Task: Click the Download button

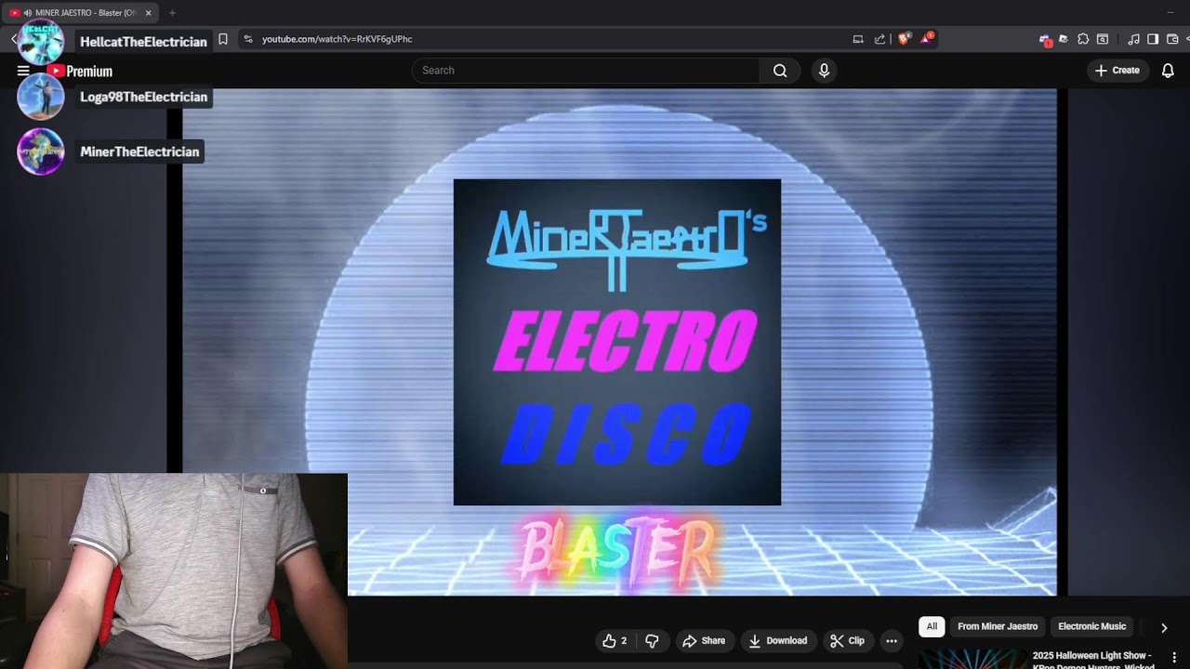Action: point(778,641)
